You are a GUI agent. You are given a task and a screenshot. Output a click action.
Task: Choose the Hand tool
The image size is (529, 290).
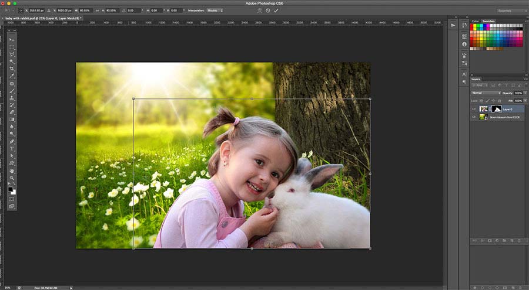coord(12,170)
